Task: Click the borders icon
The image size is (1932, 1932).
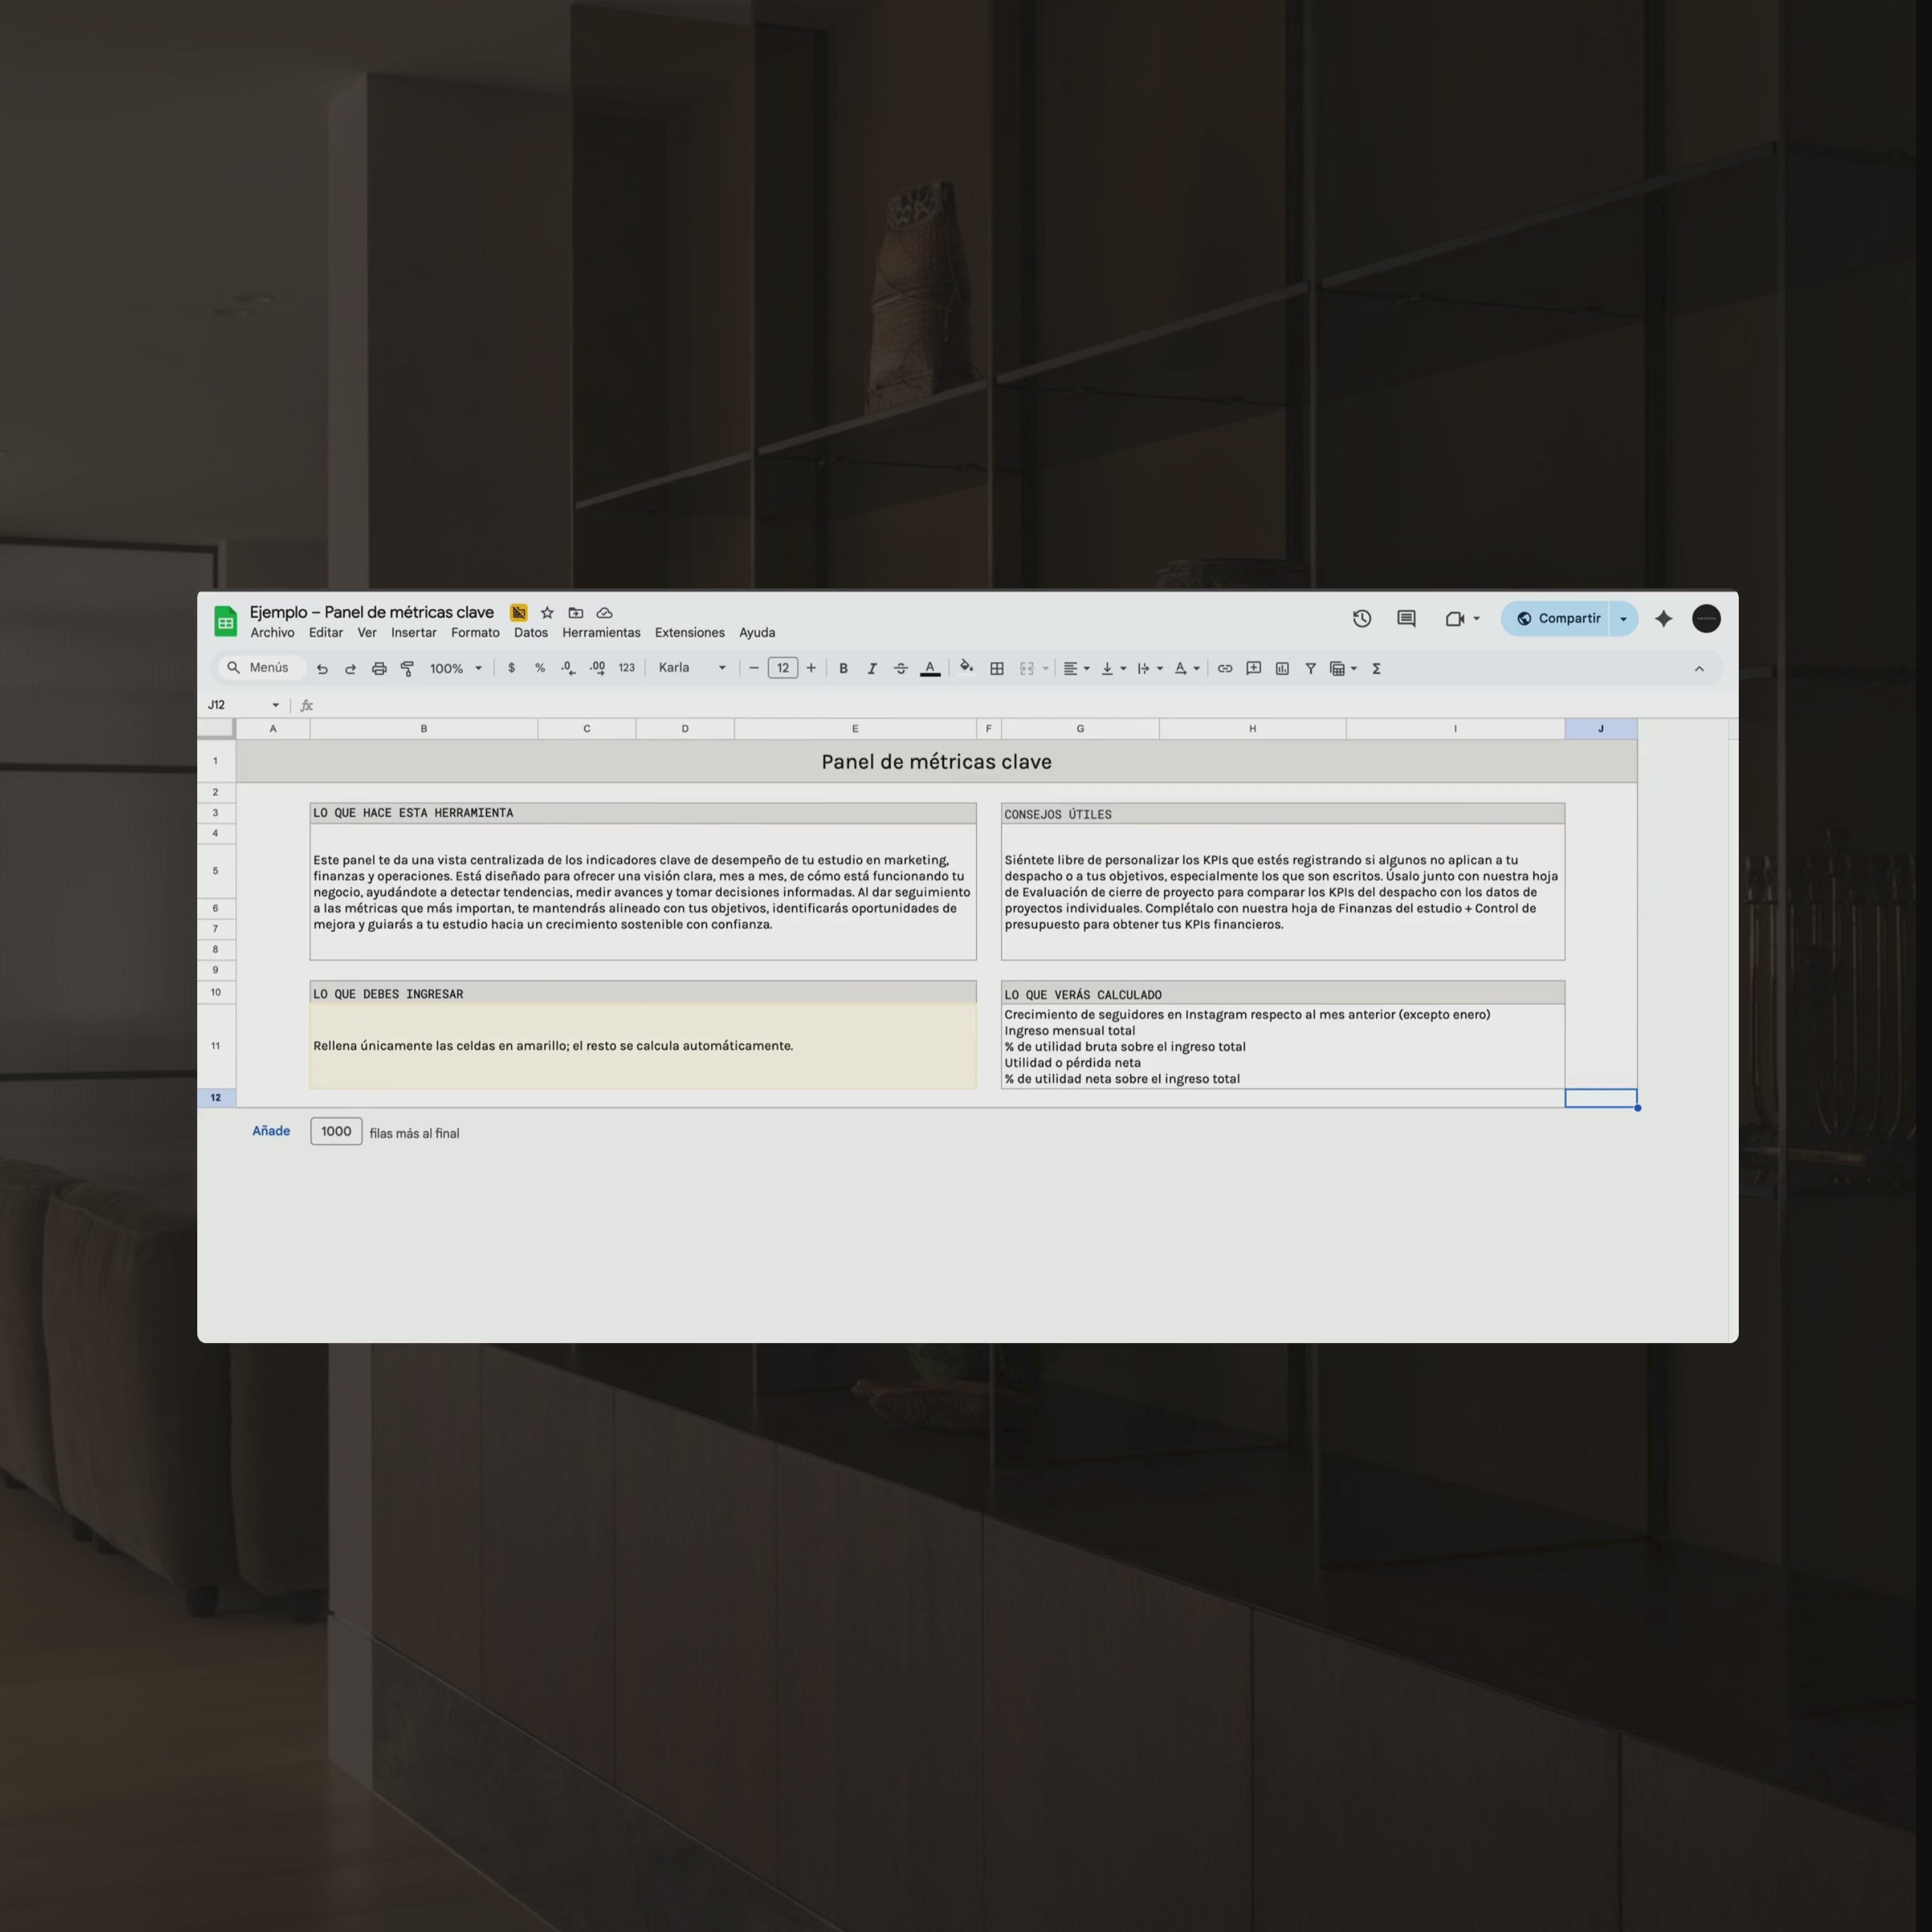Action: pyautogui.click(x=996, y=668)
